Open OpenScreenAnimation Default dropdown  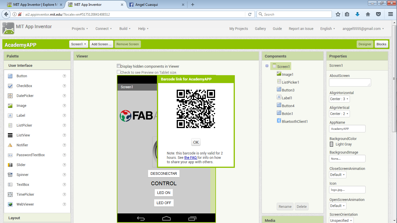coord(338,206)
